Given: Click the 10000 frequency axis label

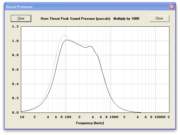Looking at the screenshot, I should (x=160, y=117).
